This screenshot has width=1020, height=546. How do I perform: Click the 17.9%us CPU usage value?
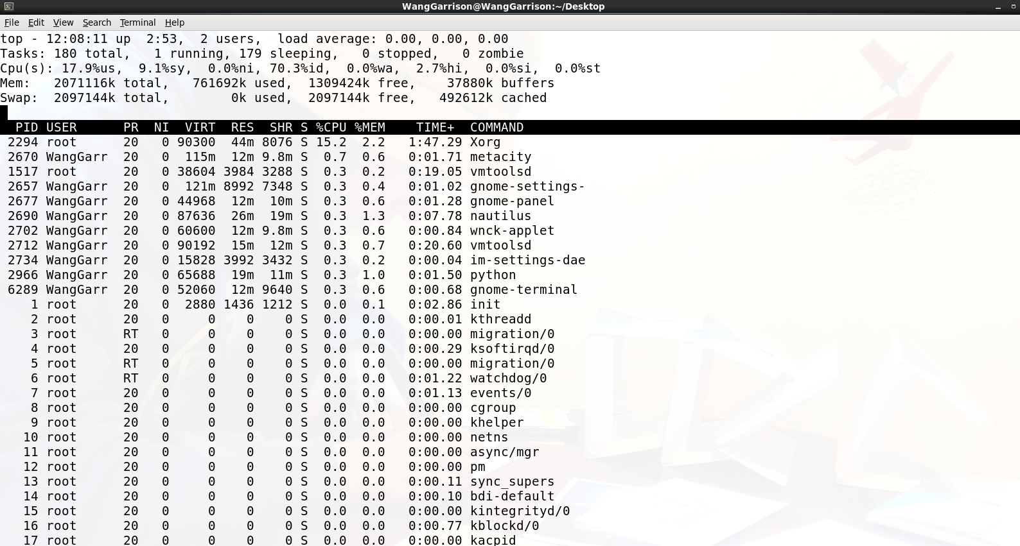[x=89, y=69]
